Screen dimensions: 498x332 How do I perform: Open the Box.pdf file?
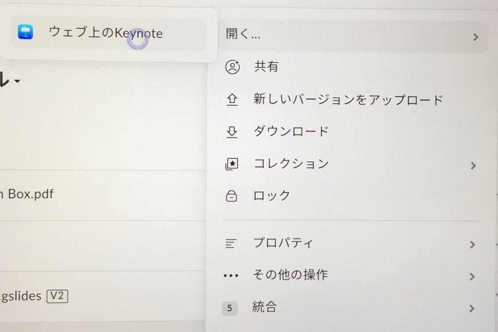(27, 194)
